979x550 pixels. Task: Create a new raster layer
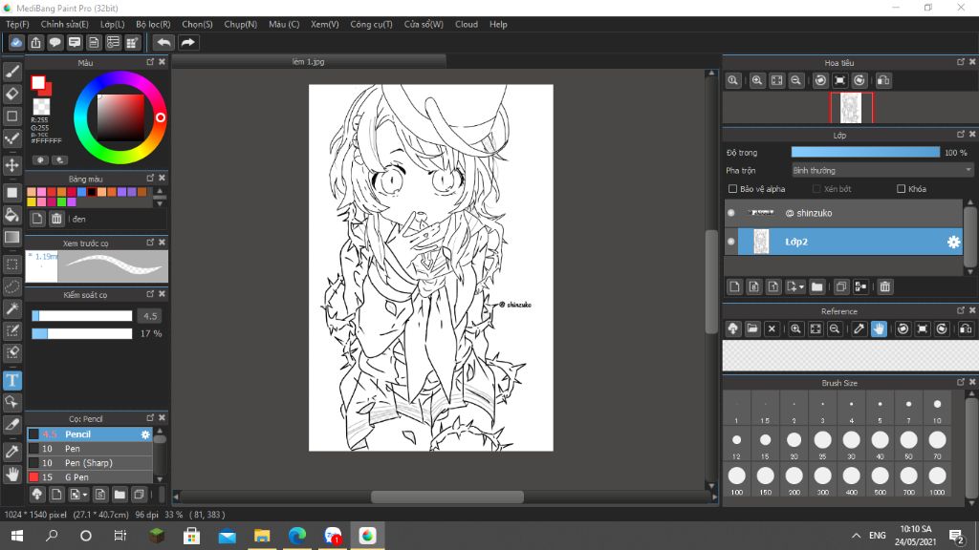click(x=734, y=286)
